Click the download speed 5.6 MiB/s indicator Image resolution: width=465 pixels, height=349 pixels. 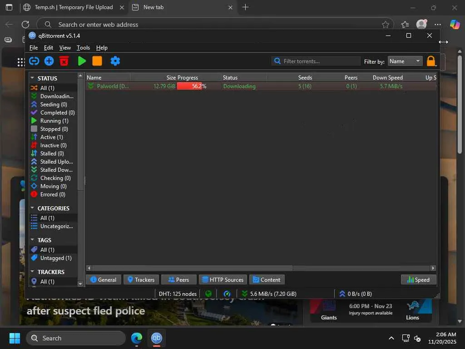pos(269,294)
